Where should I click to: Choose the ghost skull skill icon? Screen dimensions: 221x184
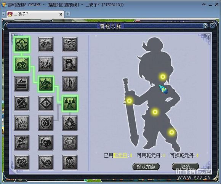[22, 143]
